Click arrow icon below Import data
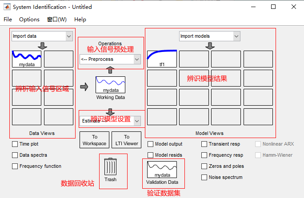Viewport: 304px width, 198px height. pos(43,46)
